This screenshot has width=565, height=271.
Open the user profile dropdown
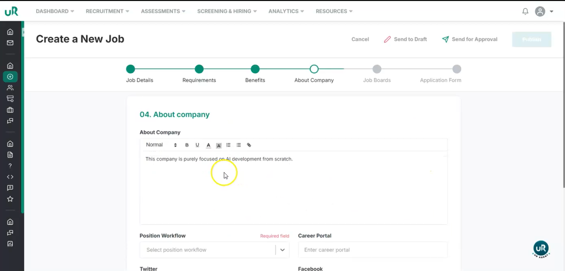pos(544,11)
